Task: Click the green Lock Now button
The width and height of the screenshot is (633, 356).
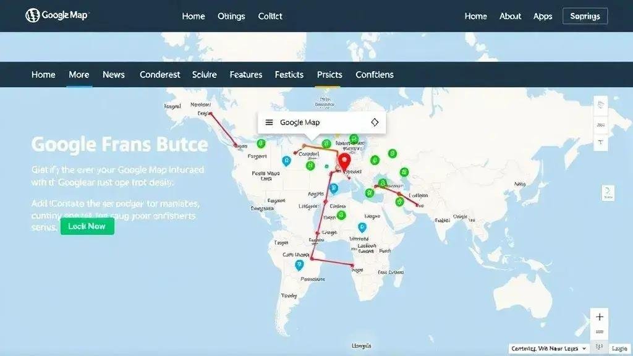Action: click(87, 226)
